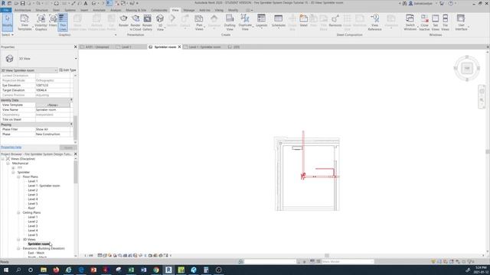Collapse the Identity Data section
The height and width of the screenshot is (275, 490).
(x=71, y=100)
